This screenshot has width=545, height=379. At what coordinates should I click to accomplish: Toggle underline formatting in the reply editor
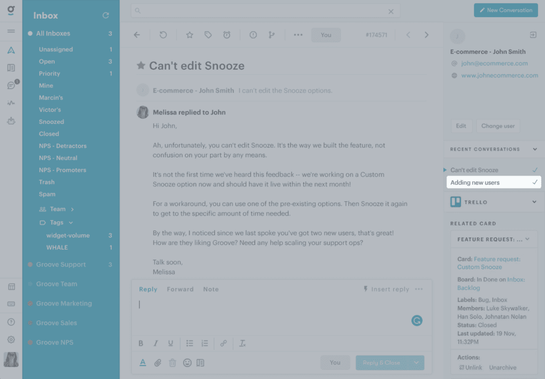[x=171, y=343]
